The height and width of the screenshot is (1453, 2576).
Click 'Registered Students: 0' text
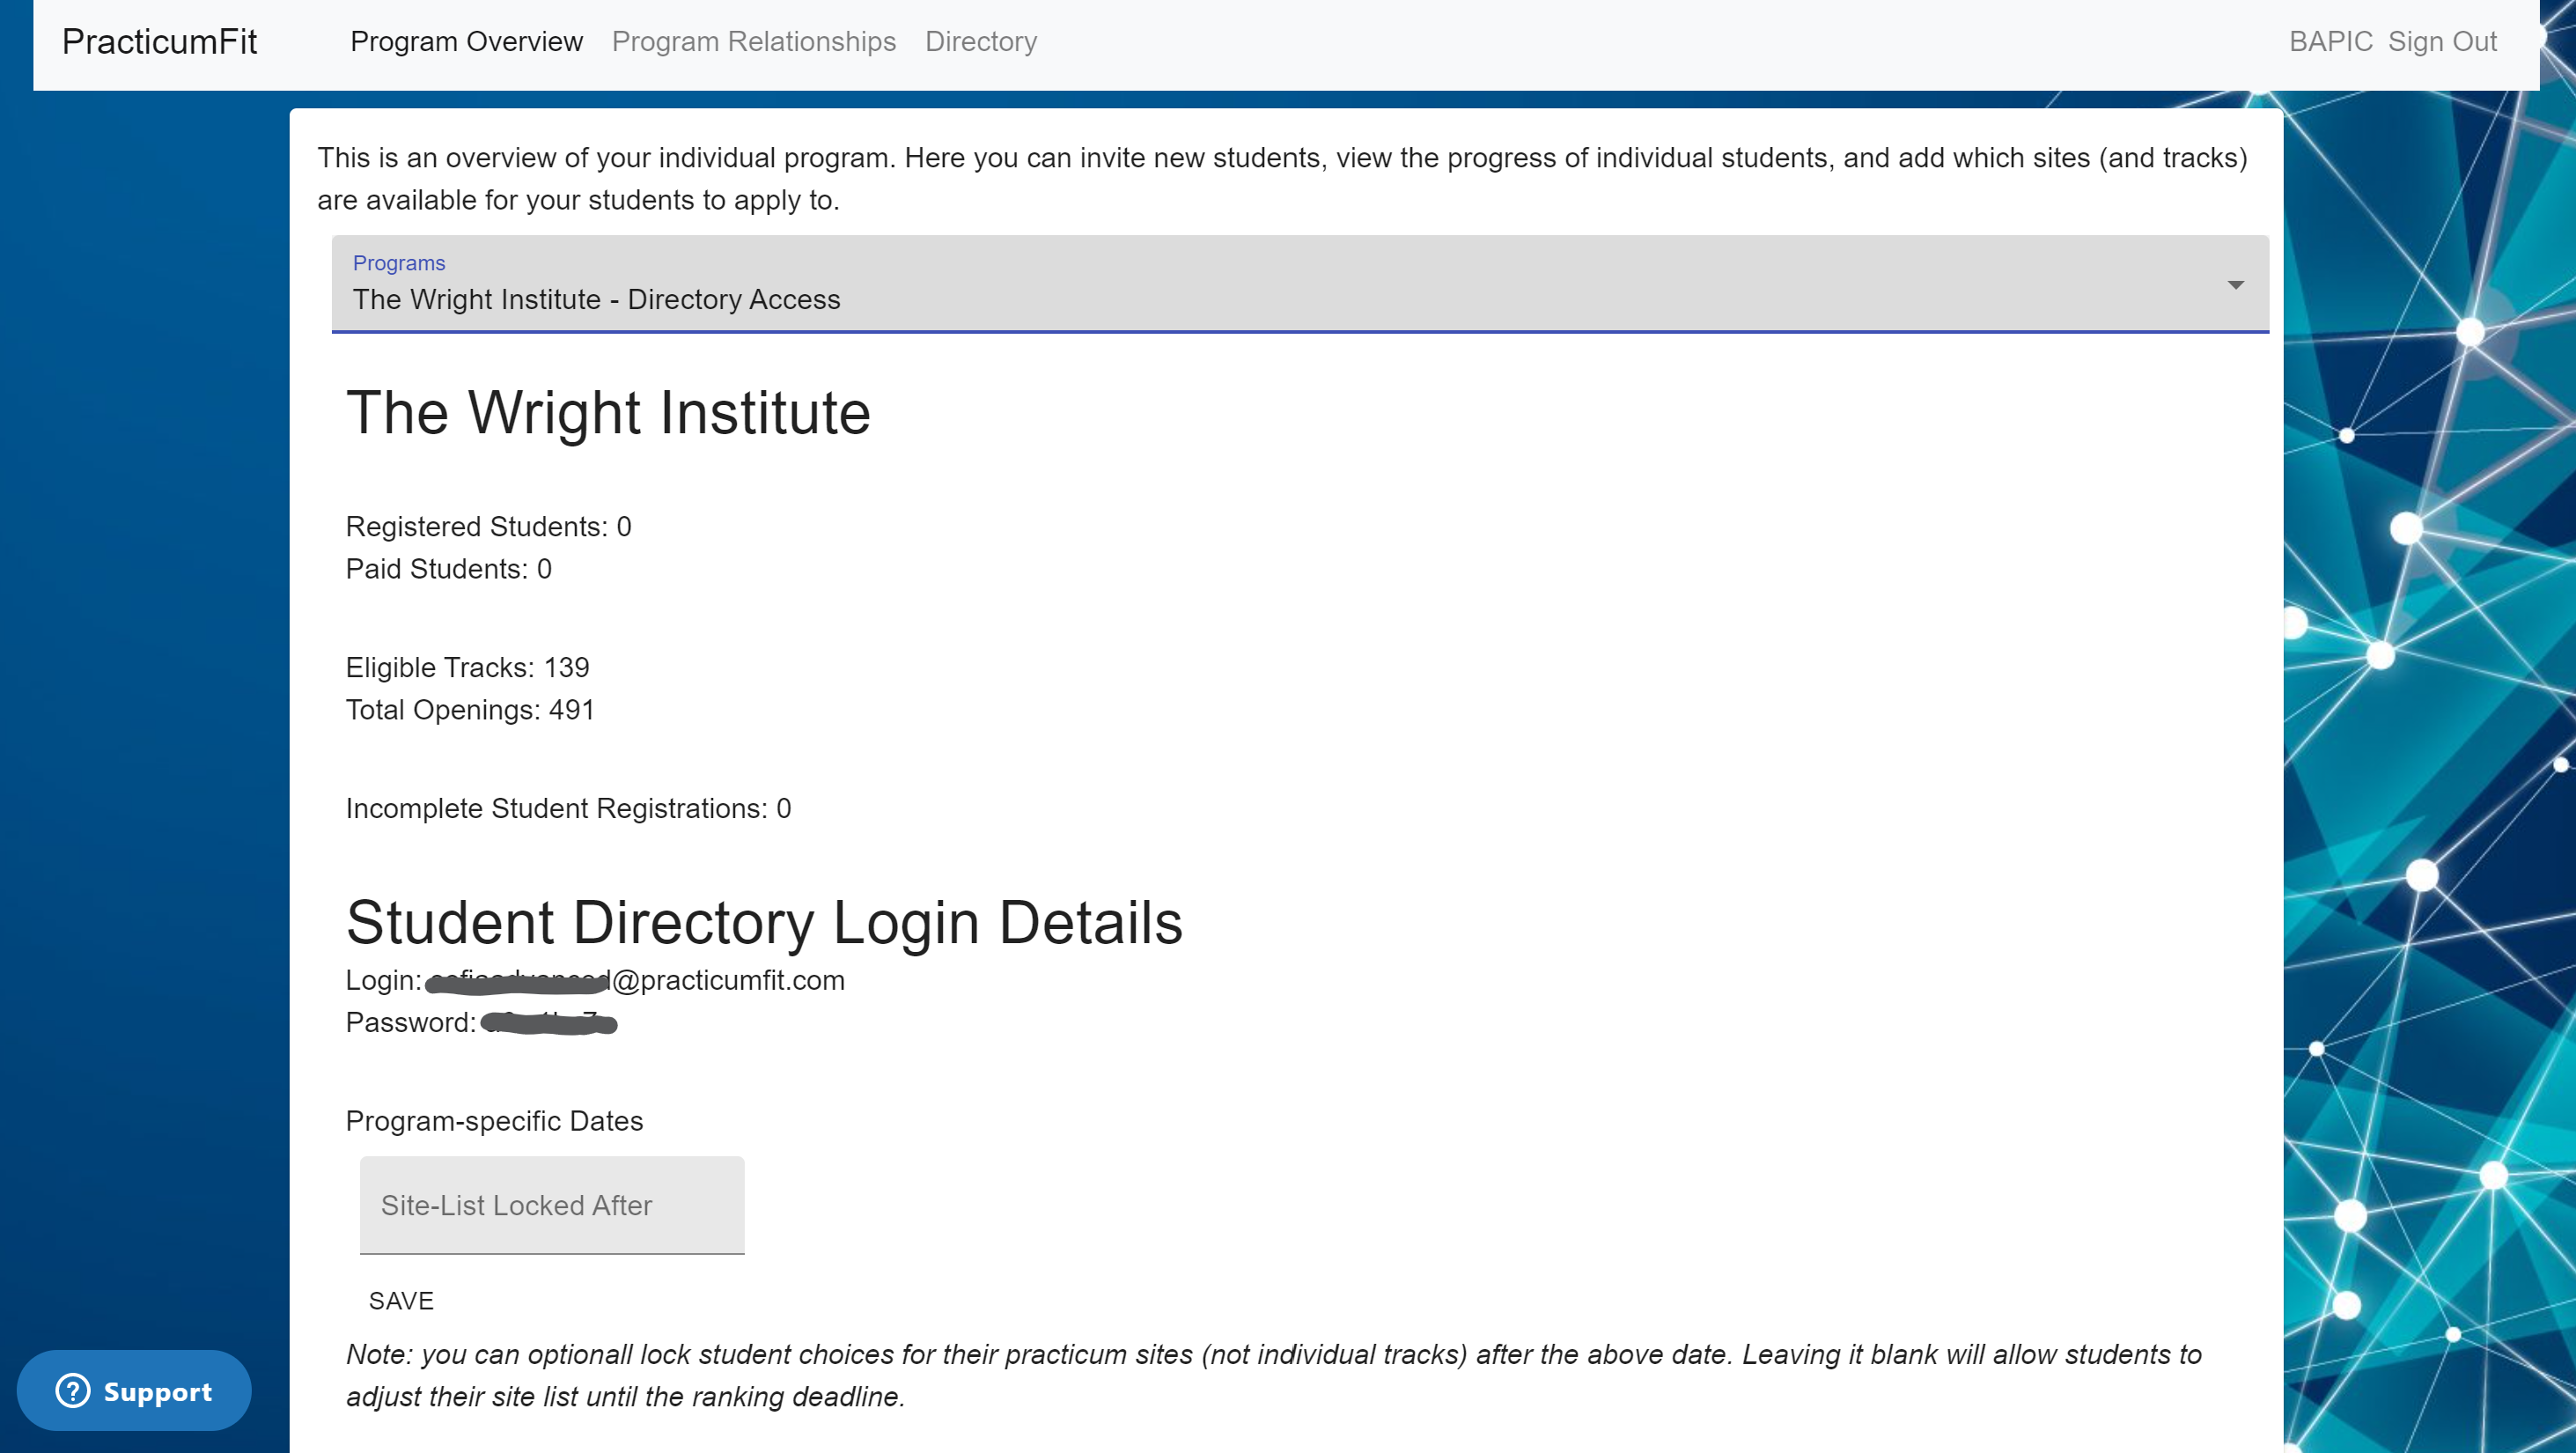tap(488, 527)
